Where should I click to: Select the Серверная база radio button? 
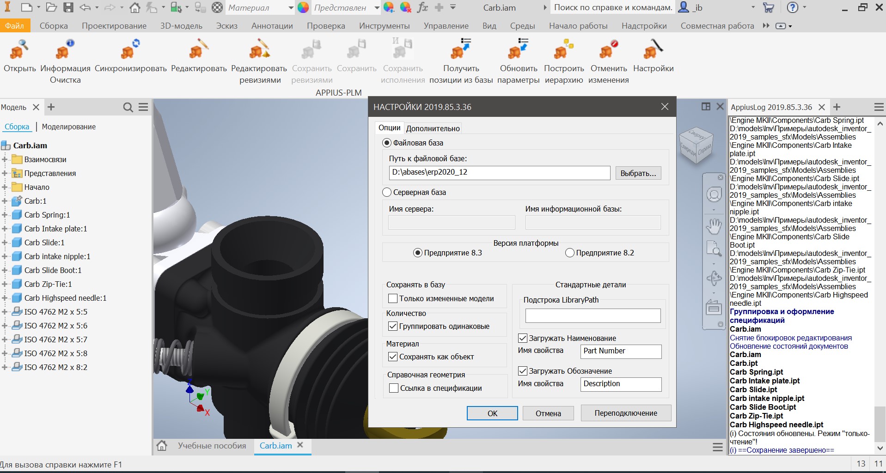[x=387, y=192]
